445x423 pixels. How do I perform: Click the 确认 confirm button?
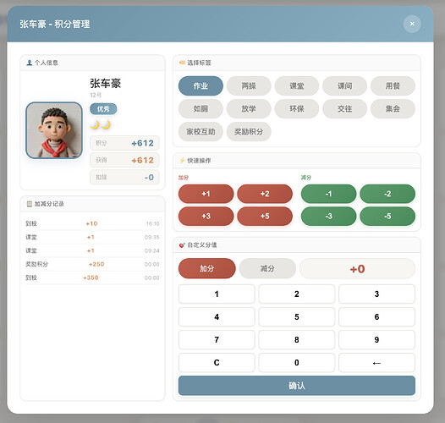(x=297, y=386)
